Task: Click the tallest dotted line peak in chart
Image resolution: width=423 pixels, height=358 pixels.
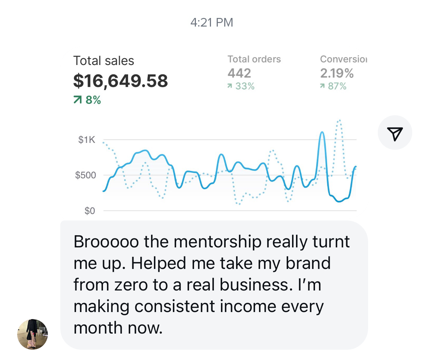Action: (339, 121)
